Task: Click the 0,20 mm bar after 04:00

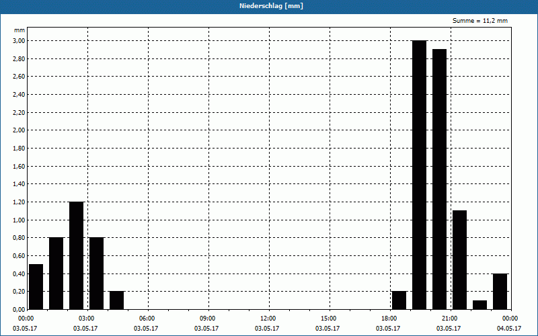Action: point(116,300)
